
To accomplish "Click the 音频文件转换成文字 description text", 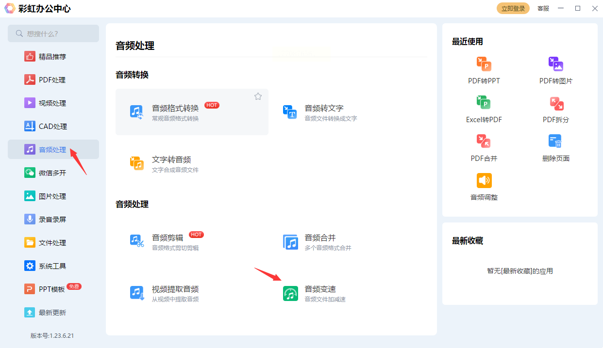I will coord(331,118).
